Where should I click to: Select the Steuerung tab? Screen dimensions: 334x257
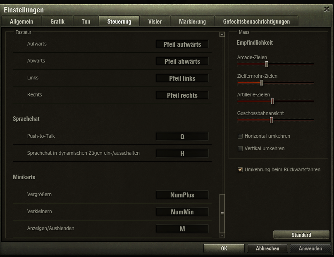[119, 22]
